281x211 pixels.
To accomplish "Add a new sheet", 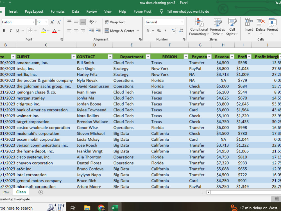I will [x=41, y=192].
